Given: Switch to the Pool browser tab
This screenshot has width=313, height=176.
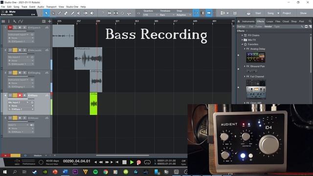Looking at the screenshot, I should click(x=301, y=22).
